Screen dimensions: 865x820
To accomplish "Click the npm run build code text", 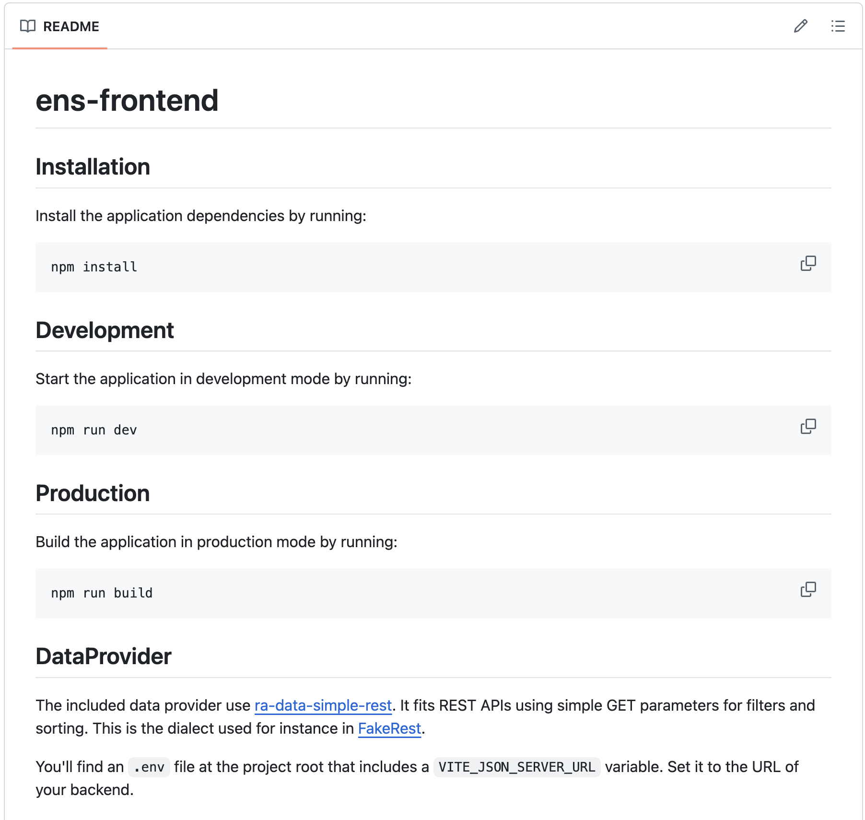I will tap(102, 593).
